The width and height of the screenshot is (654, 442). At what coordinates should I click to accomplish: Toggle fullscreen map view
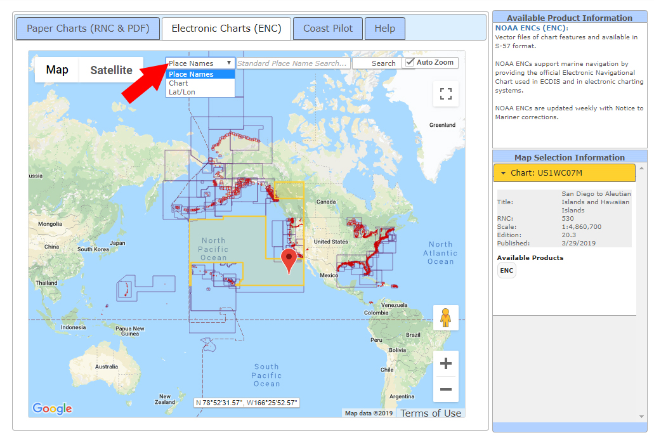pyautogui.click(x=446, y=93)
